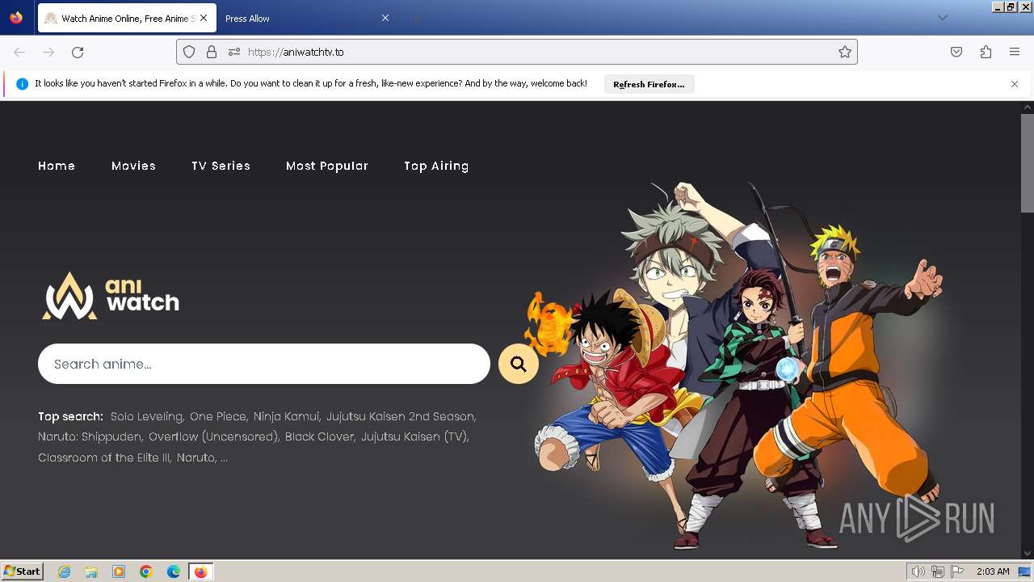
Task: Open site permissions icon in address bar
Action: [x=234, y=52]
